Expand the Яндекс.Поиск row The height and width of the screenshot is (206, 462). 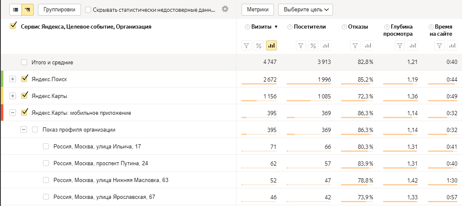(13, 79)
